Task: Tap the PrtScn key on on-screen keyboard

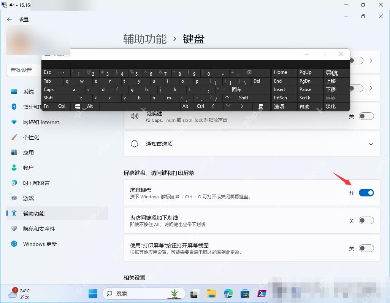Action: 284,98
